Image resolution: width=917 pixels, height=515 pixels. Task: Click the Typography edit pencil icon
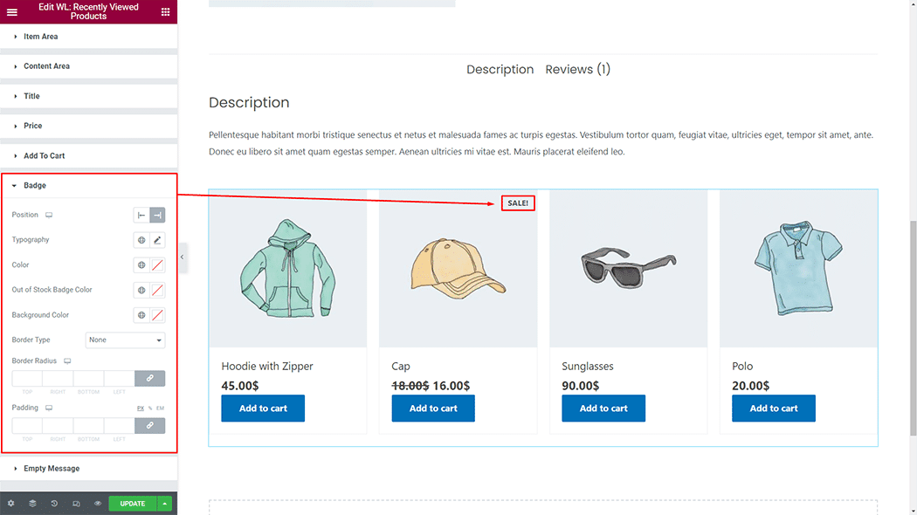point(158,240)
